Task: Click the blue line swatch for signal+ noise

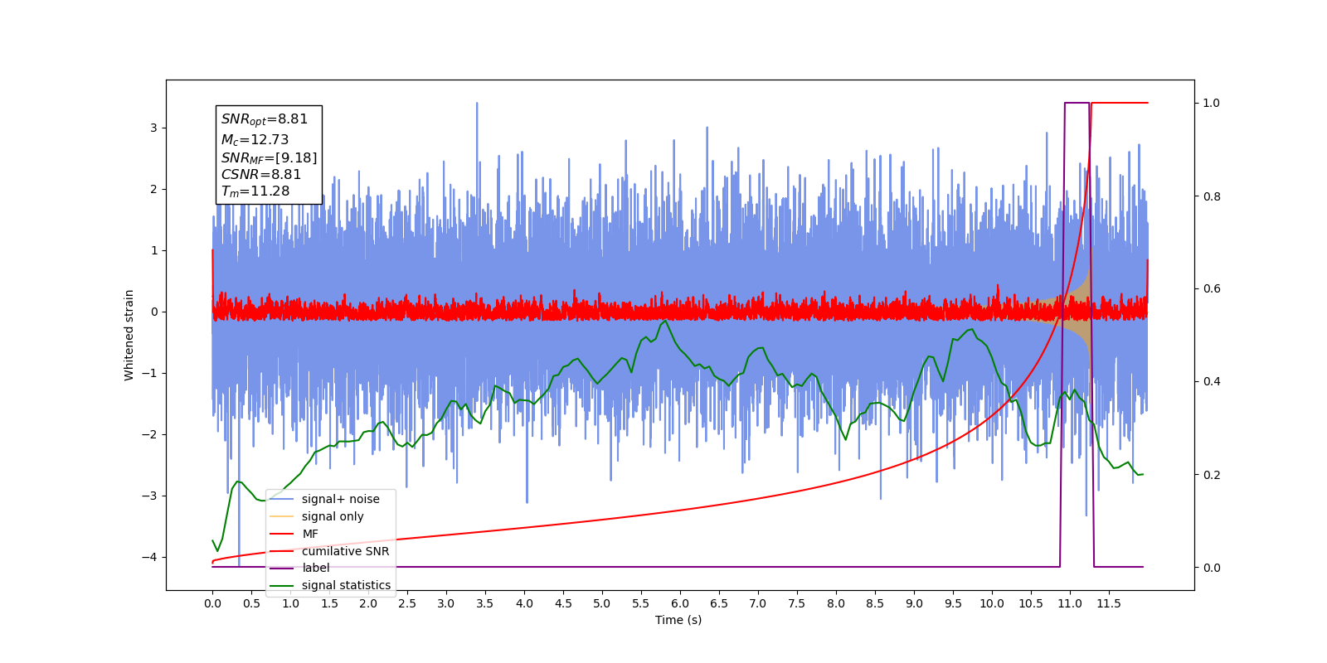Action: (x=282, y=499)
